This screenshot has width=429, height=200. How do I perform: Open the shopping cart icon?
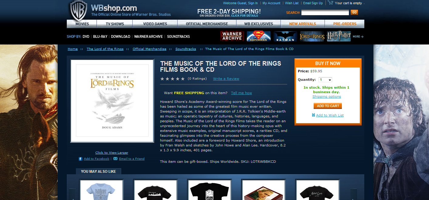(330, 3)
